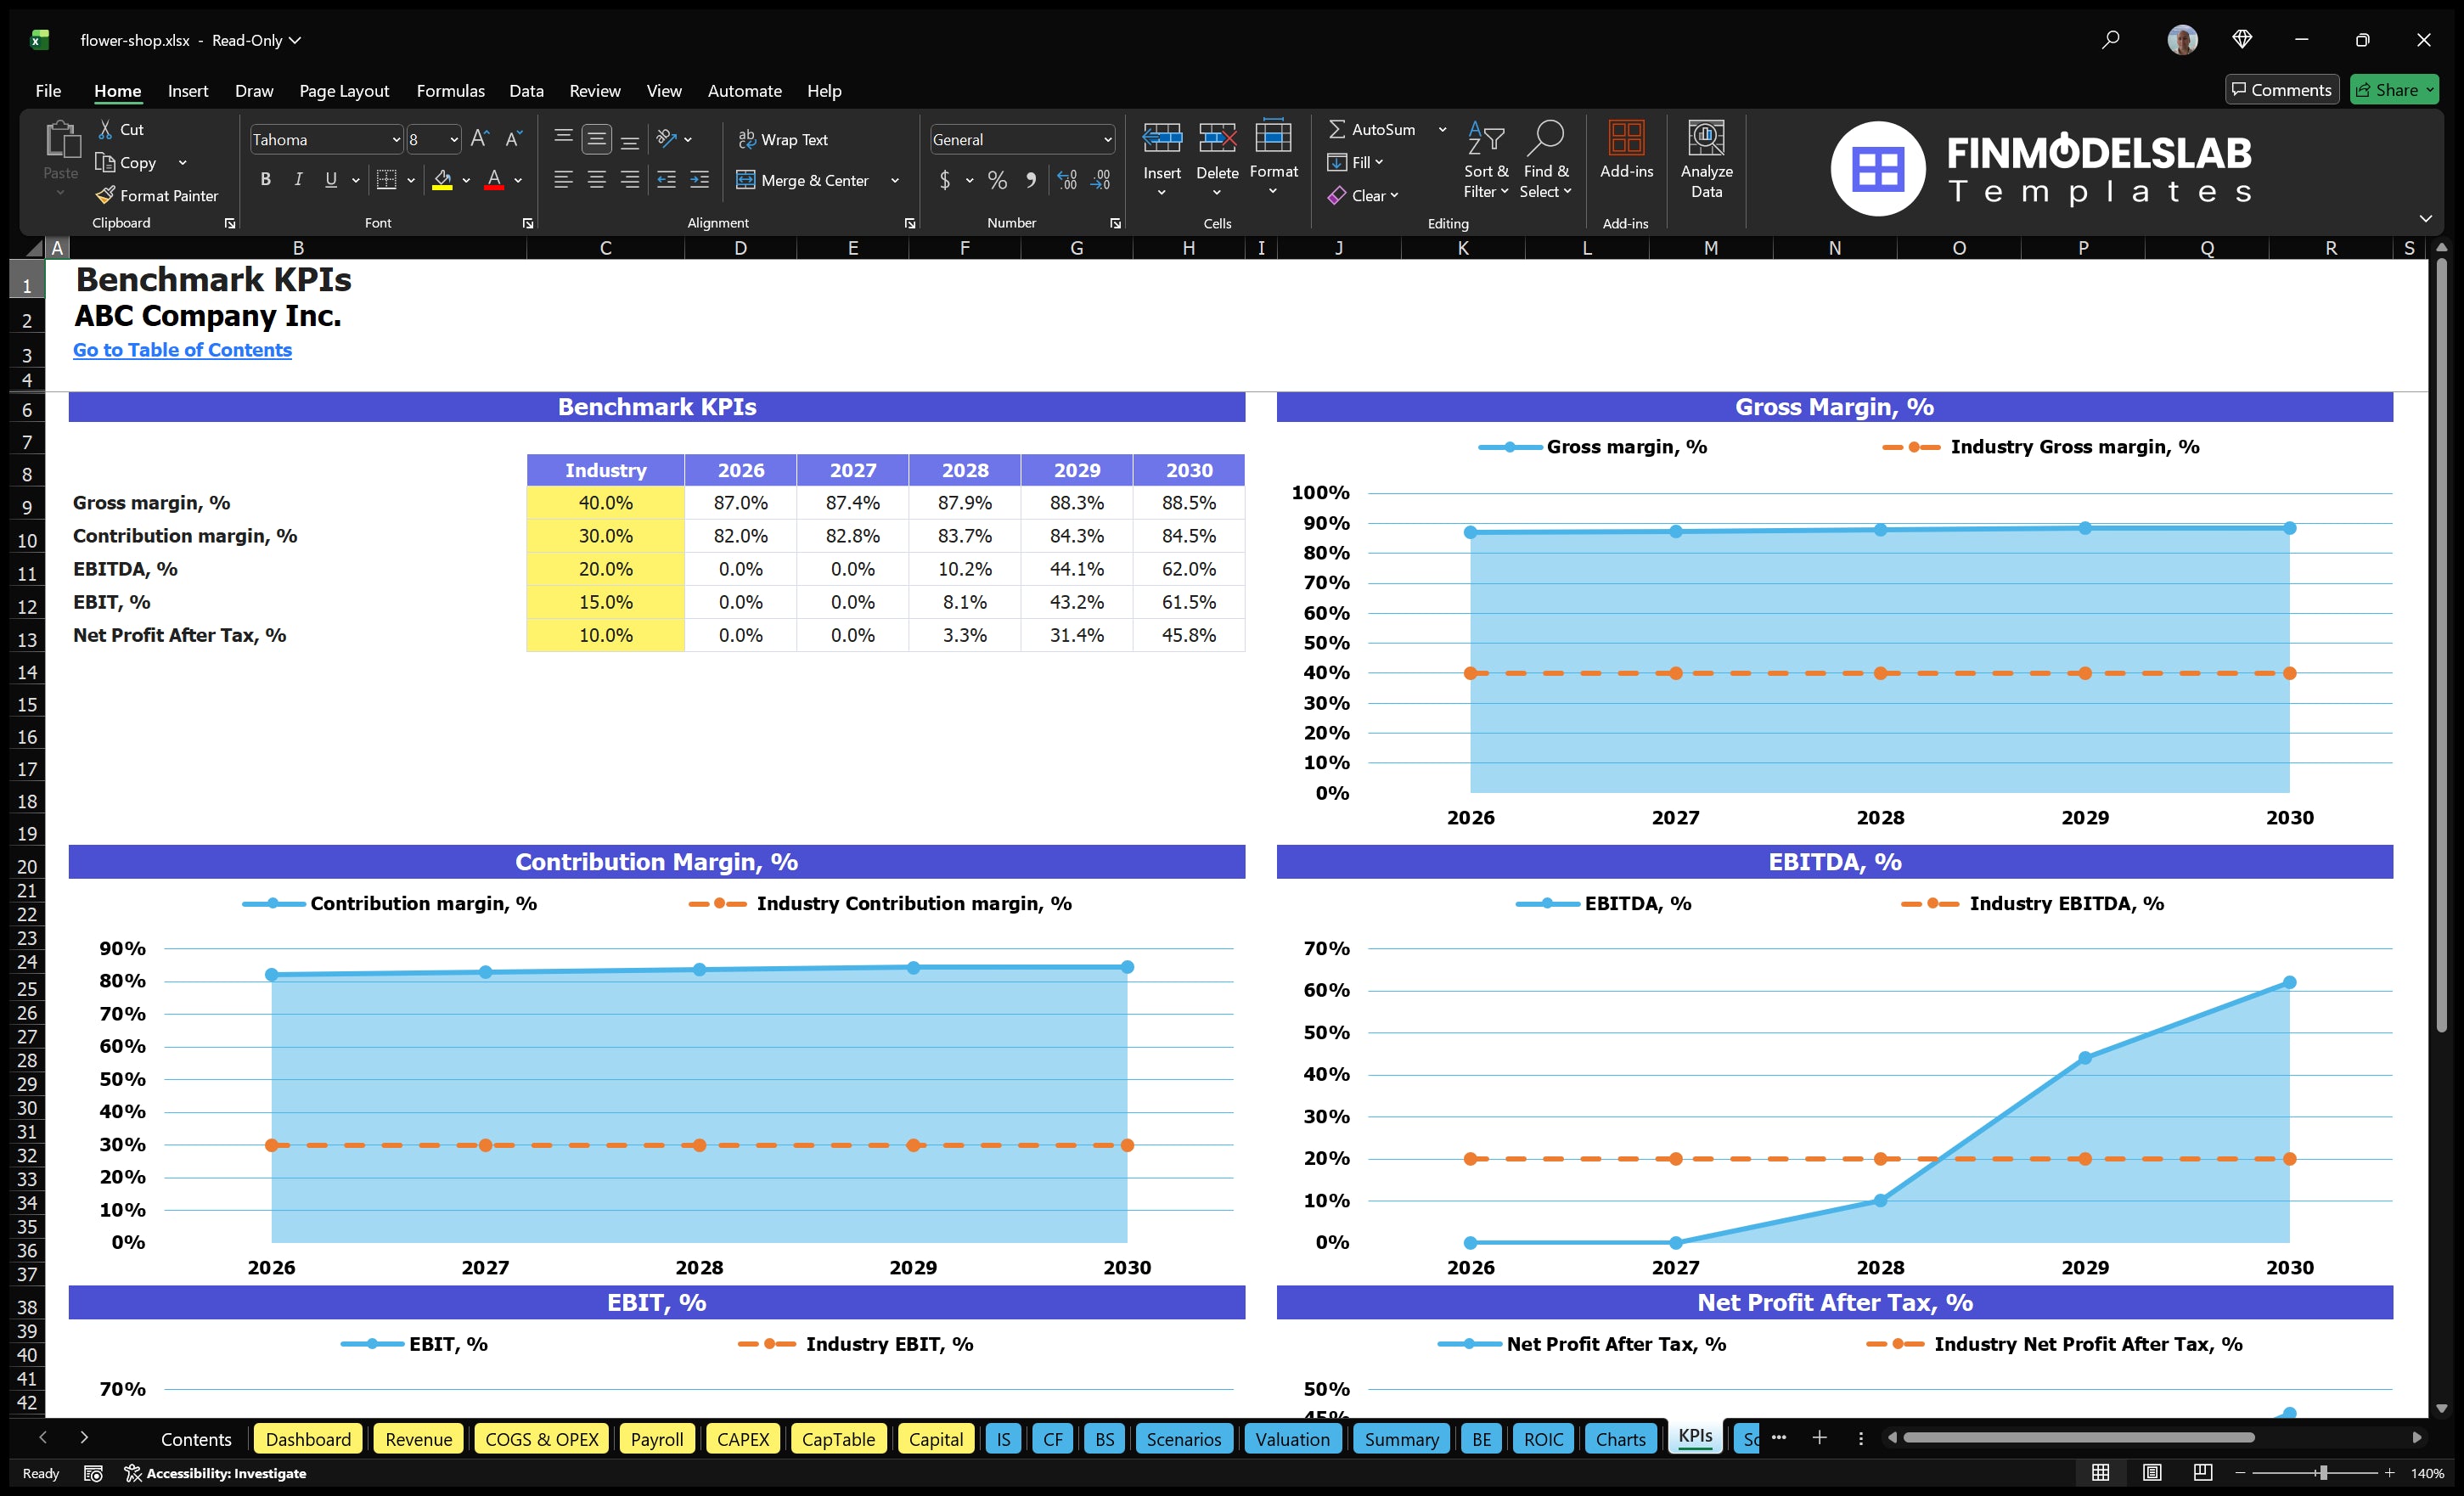The width and height of the screenshot is (2464, 1496).
Task: Click the Increase Decimal icon
Action: pos(1066,181)
